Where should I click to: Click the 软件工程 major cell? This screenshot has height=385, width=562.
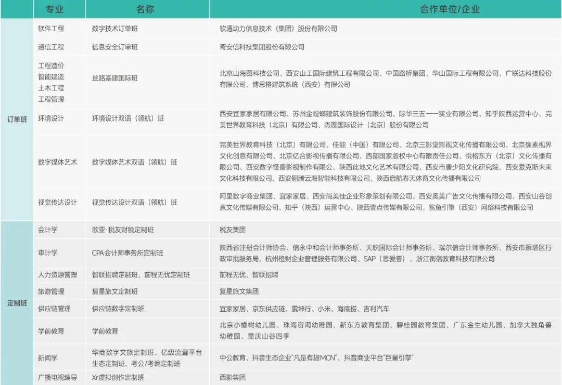(x=51, y=29)
